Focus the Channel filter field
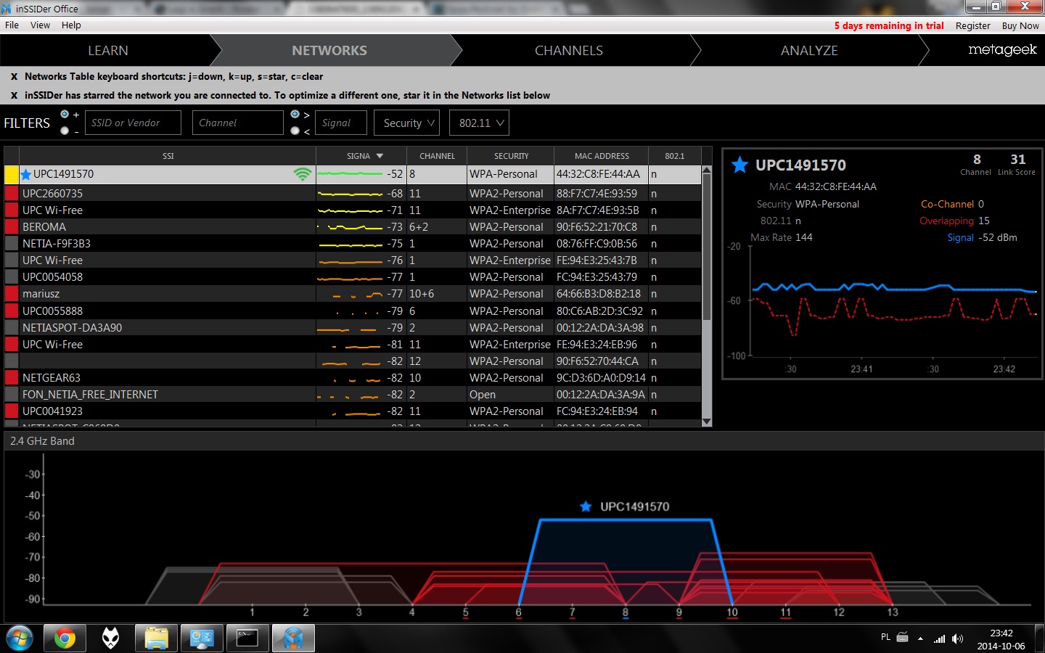The width and height of the screenshot is (1045, 653). (237, 123)
